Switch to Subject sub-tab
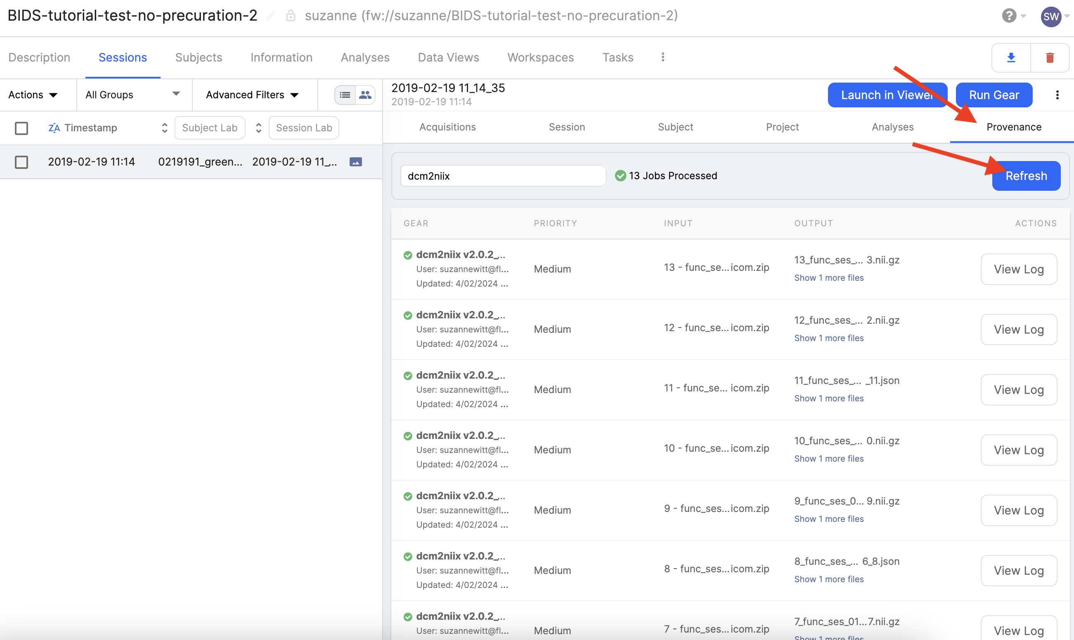Viewport: 1074px width, 640px height. coord(675,127)
